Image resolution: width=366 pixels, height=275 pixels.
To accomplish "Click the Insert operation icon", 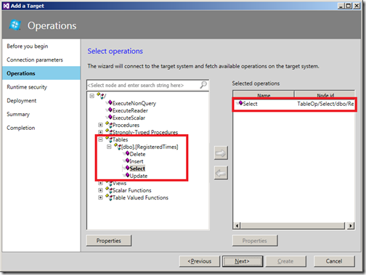I will coord(127,161).
